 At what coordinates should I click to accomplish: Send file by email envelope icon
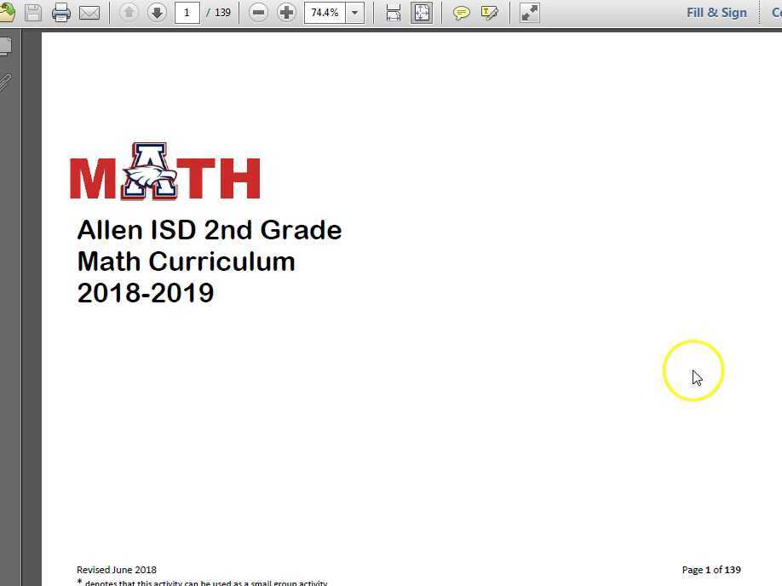point(89,13)
